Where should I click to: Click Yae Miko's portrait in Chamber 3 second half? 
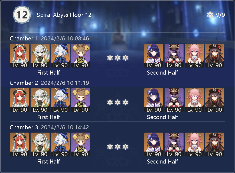point(194,144)
